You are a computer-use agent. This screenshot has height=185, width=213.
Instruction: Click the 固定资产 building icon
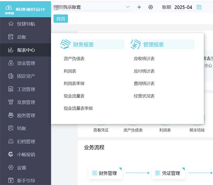(x=11, y=76)
